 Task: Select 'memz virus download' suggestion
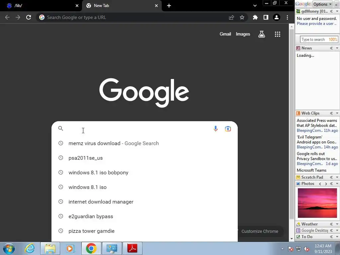click(x=145, y=143)
